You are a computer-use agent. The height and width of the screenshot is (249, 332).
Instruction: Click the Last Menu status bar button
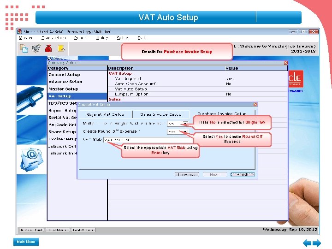pos(57,230)
